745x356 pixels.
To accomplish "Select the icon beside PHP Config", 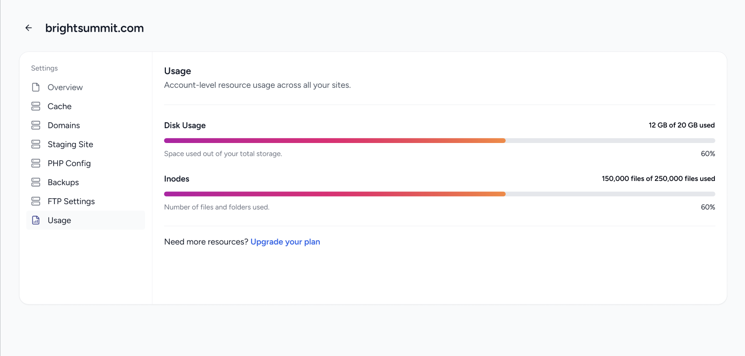I will 36,163.
